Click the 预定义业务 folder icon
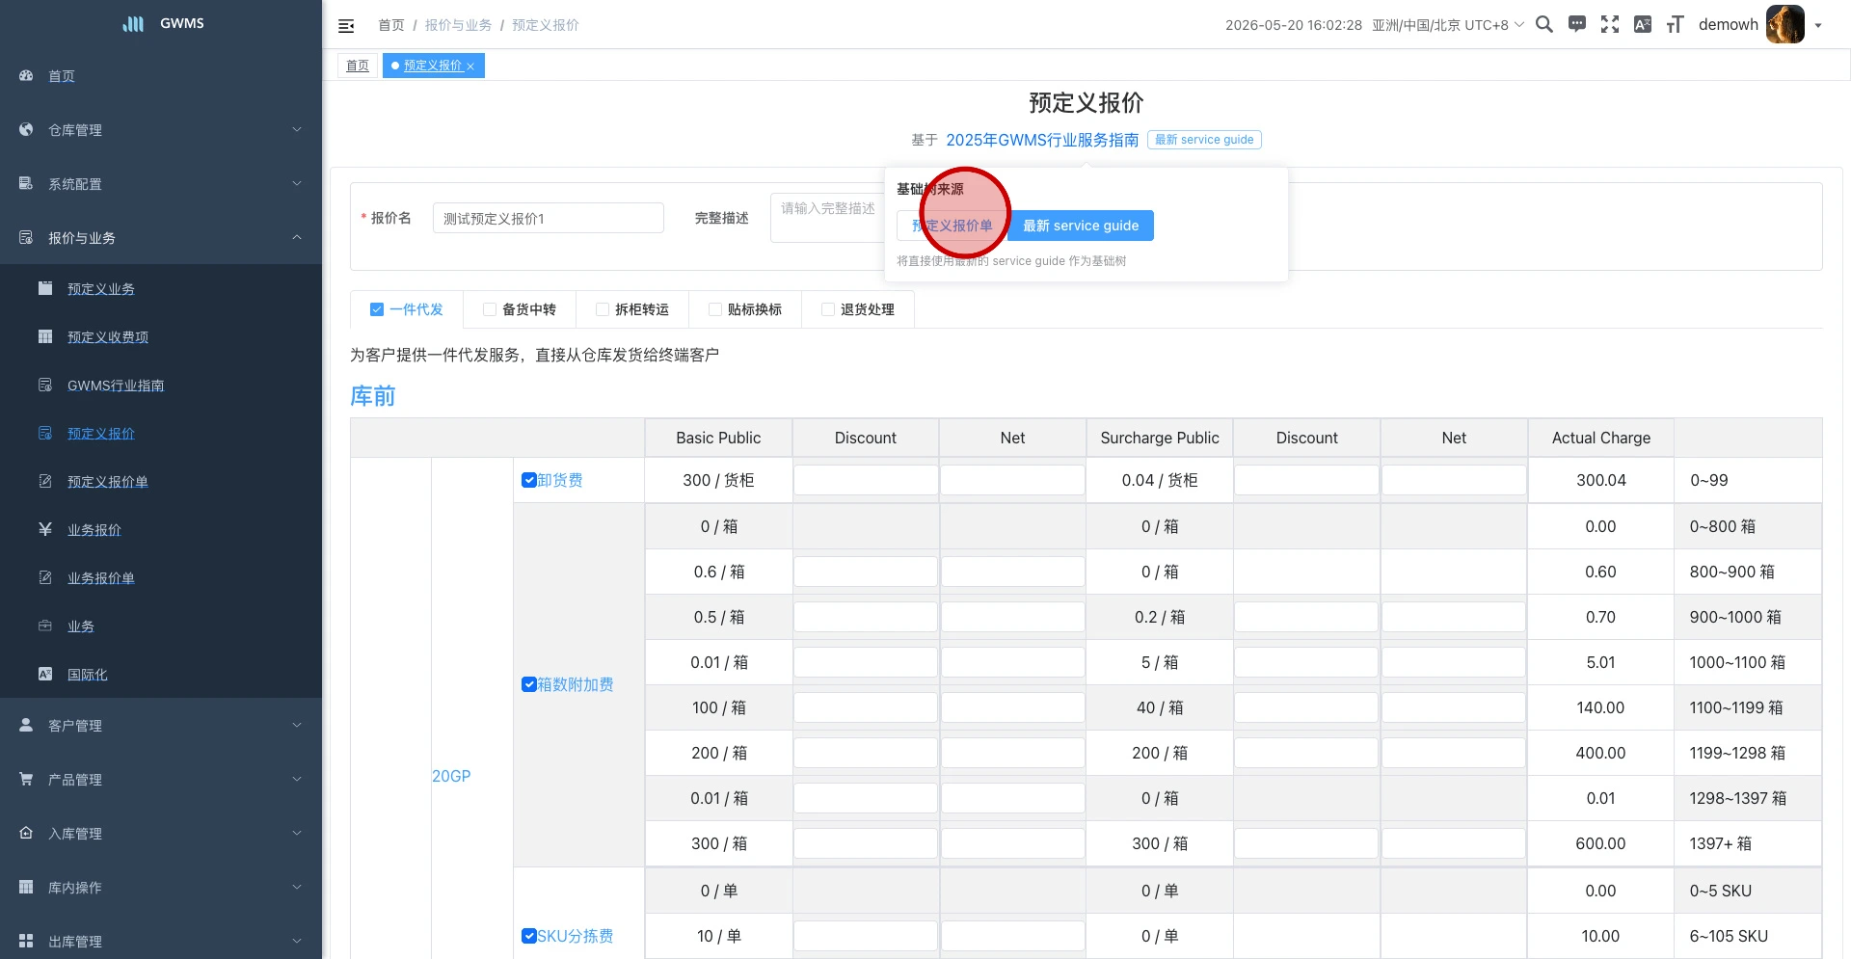The width and height of the screenshot is (1851, 959). [x=45, y=288]
